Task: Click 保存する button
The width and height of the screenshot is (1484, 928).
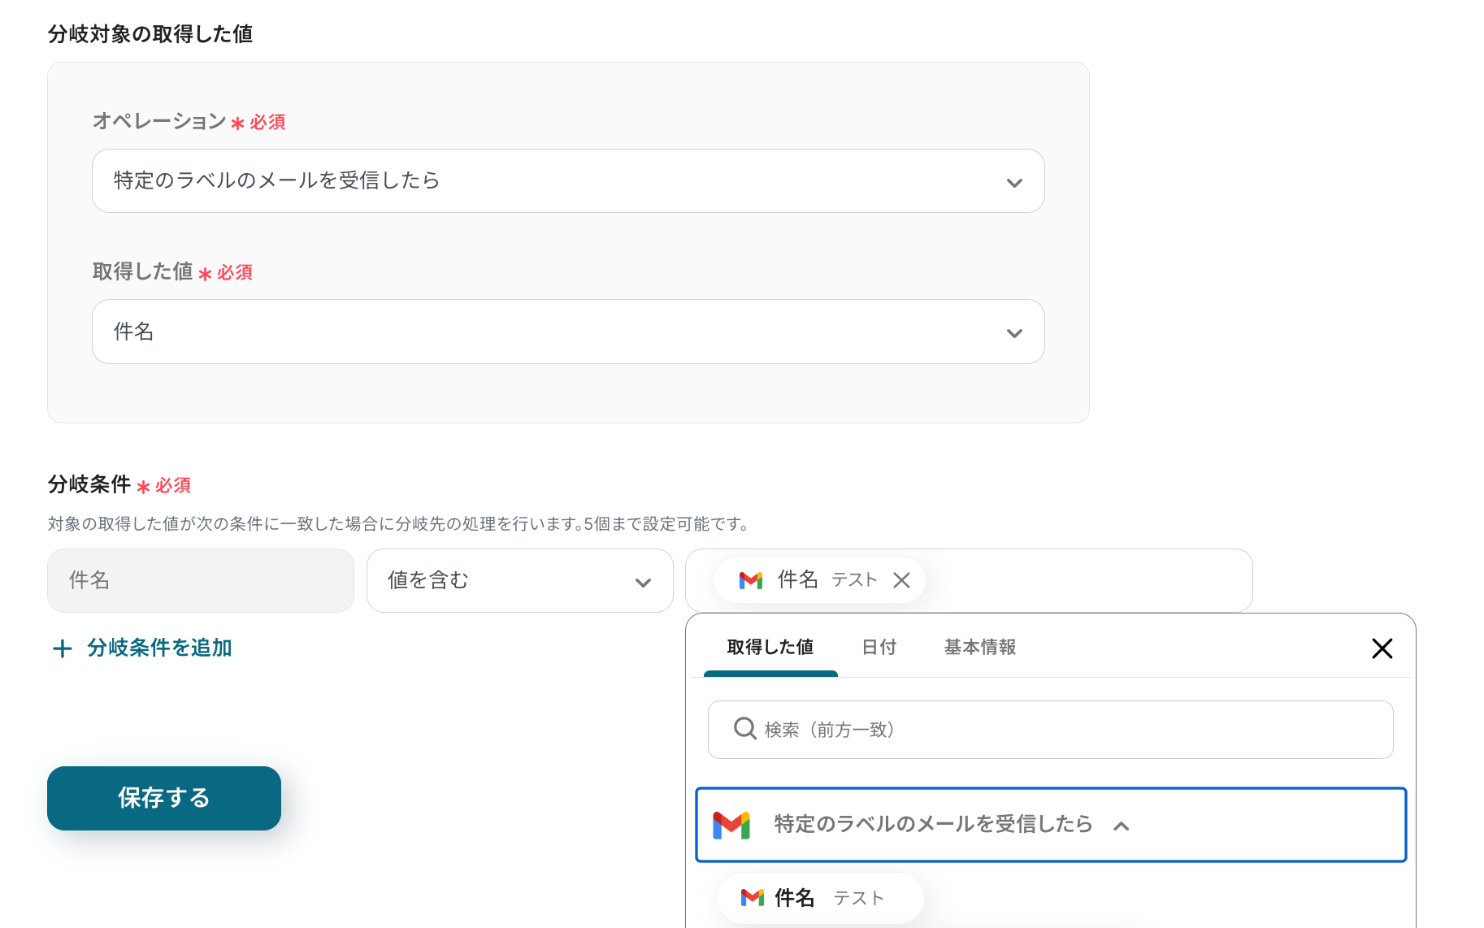Action: click(164, 798)
